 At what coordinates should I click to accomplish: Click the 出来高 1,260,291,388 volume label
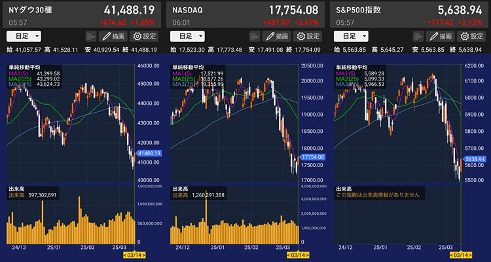[198, 195]
